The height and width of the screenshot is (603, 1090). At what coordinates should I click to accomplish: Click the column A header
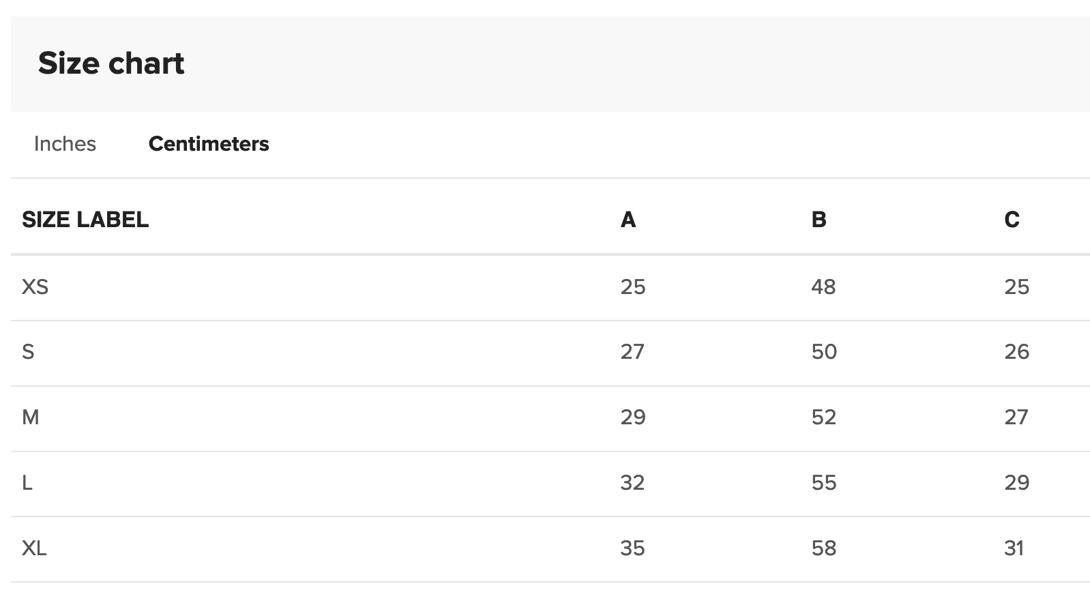coord(628,220)
